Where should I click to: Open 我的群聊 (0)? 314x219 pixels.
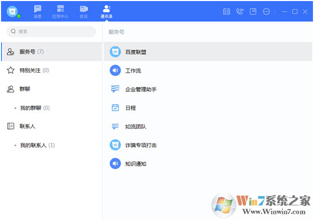(x=51, y=108)
